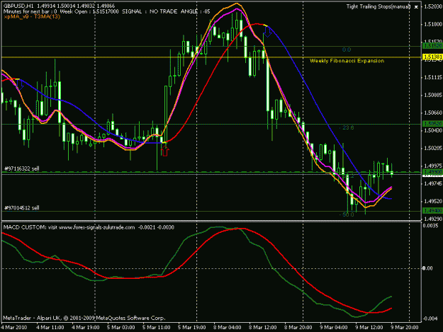The image size is (443, 332).
Task: Click the GBPUSD,H1 chart title text
Action: click(18, 6)
